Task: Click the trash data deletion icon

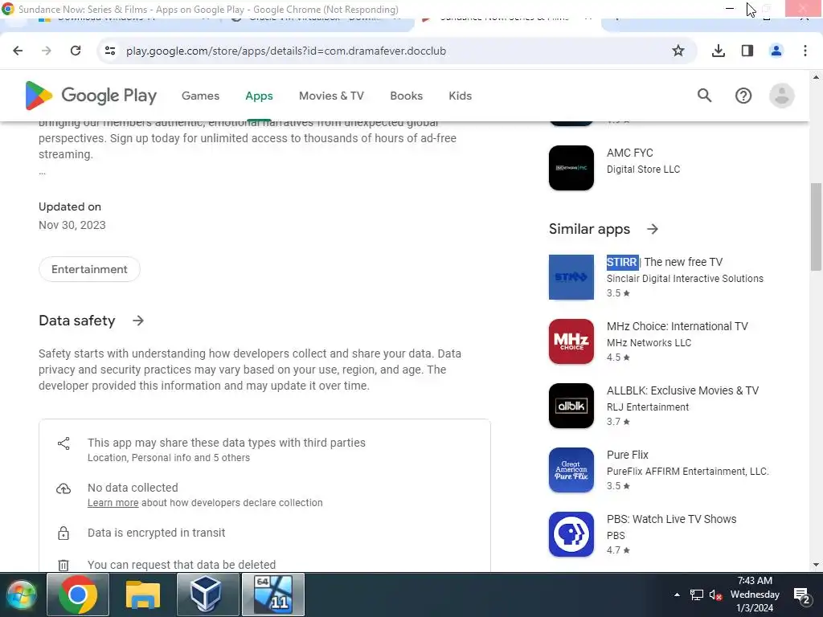Action: point(63,565)
